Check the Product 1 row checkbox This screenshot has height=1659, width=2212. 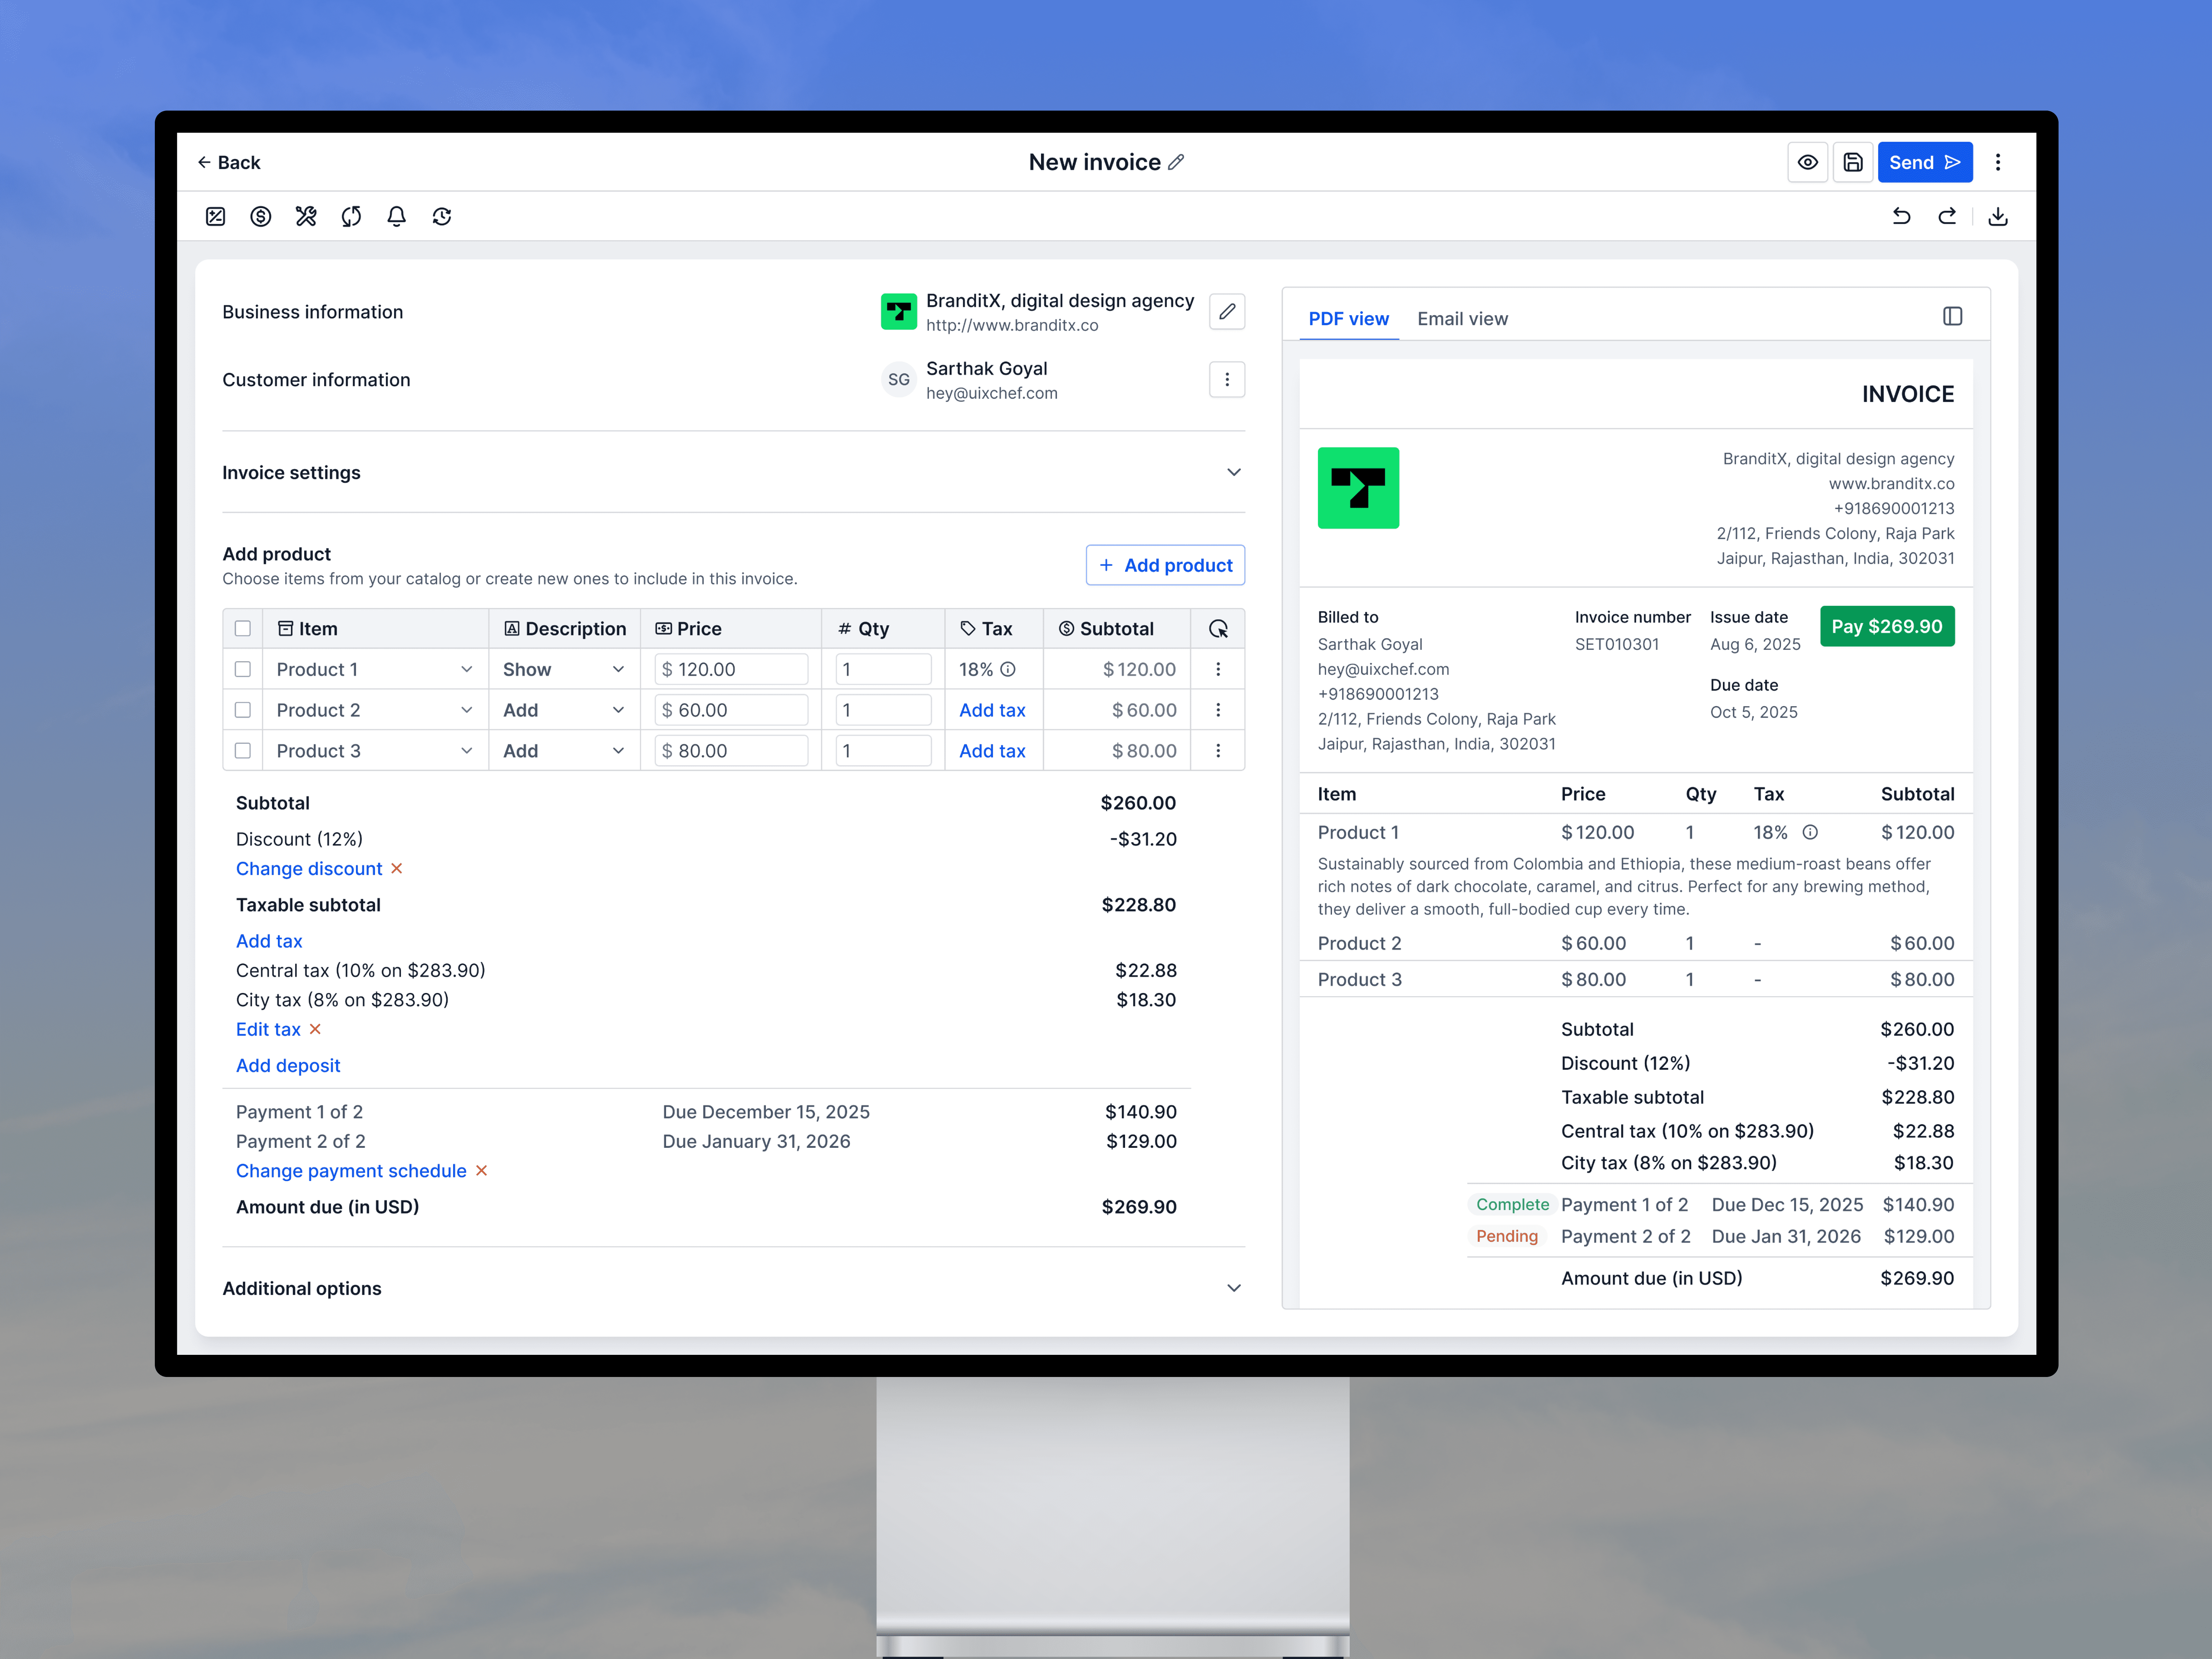click(x=242, y=669)
